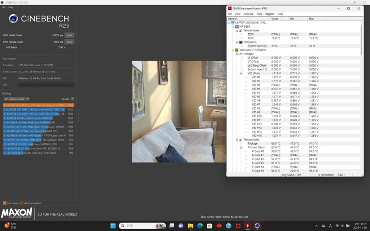Open the blue help question-mark taskbar icon

tap(228, 226)
